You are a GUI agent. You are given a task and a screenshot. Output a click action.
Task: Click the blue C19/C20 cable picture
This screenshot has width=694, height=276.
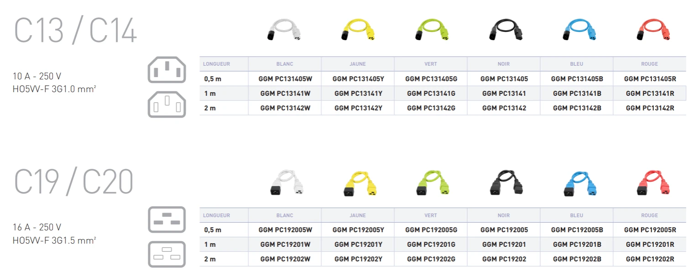578,184
